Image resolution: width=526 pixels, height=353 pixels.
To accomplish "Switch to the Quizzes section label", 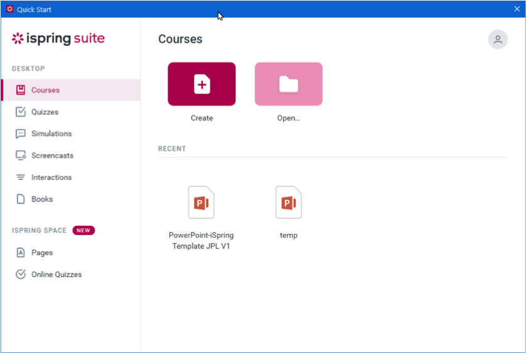I will (45, 112).
